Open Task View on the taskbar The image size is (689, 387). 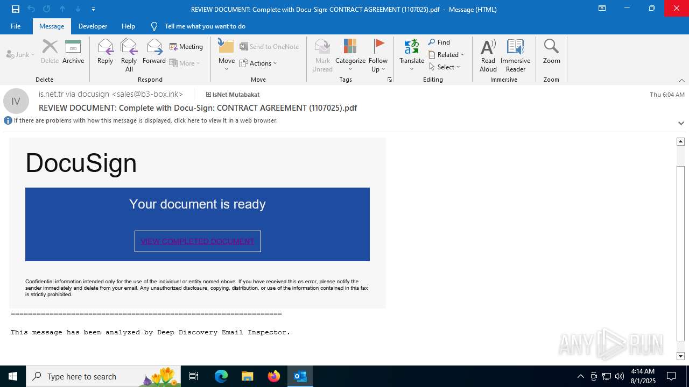tap(194, 376)
